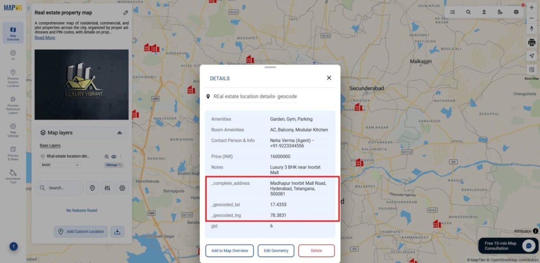Enable the current location arrow control

coord(532,56)
